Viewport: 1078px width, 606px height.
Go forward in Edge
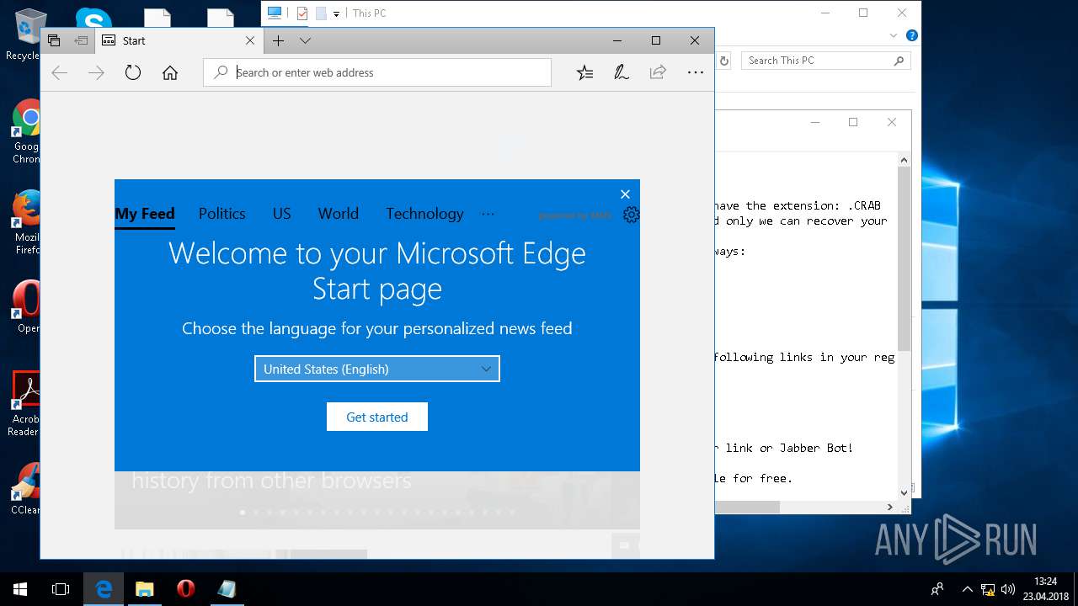[x=96, y=72]
